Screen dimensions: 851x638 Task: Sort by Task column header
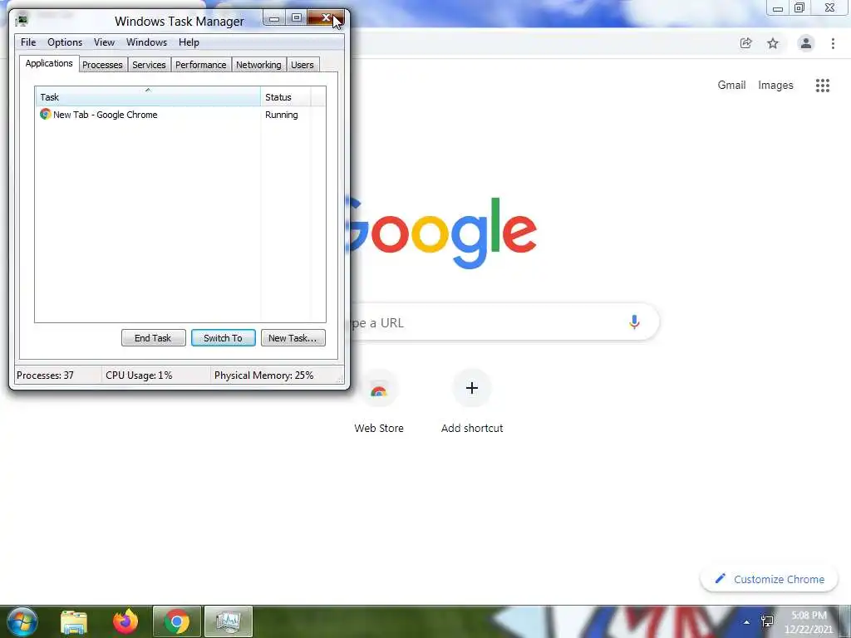pyautogui.click(x=148, y=97)
